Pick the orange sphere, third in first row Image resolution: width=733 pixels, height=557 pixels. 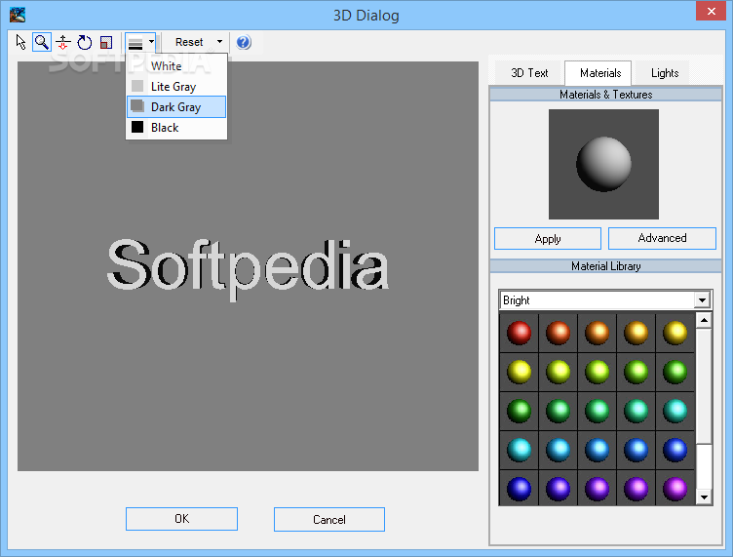pos(597,333)
